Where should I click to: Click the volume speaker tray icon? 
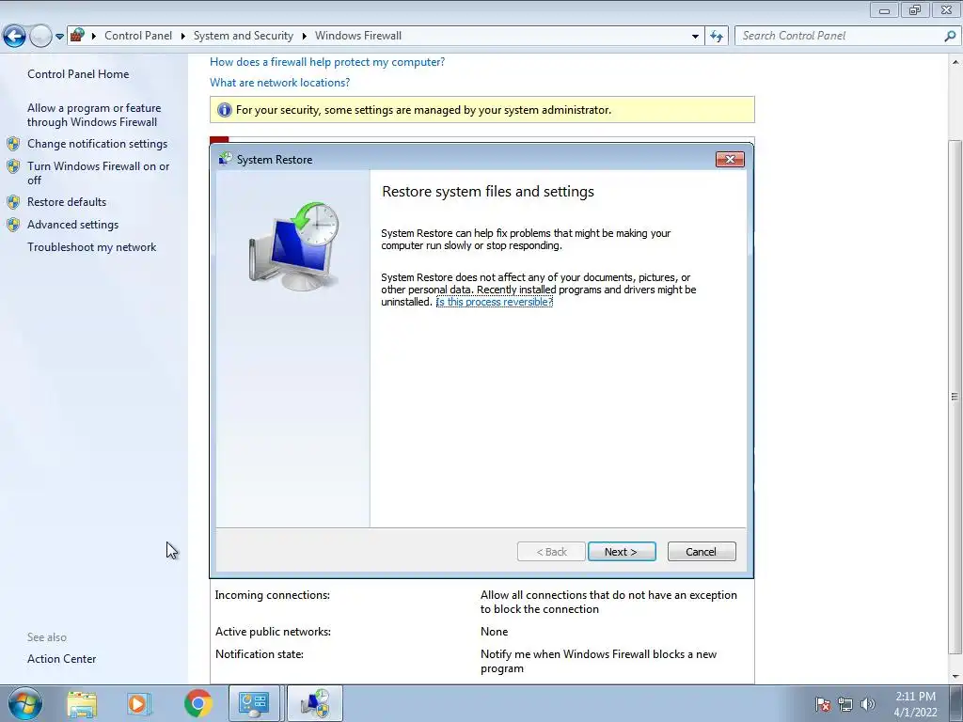point(867,704)
